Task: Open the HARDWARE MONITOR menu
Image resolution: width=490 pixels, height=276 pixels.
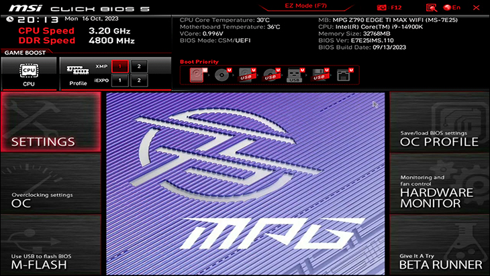Action: pos(440,184)
